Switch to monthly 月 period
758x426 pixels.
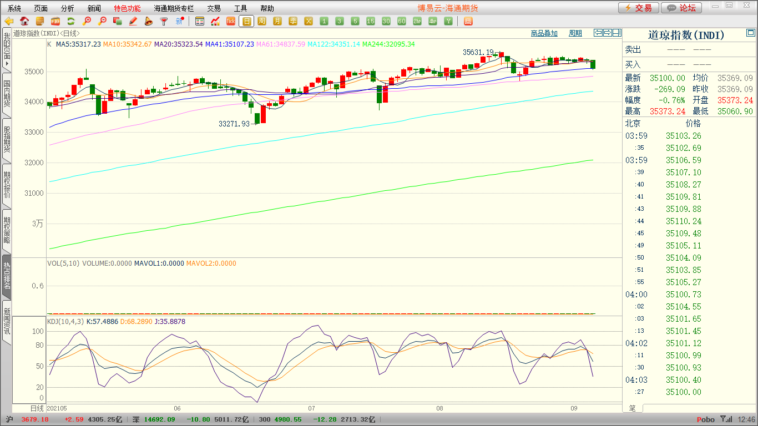click(x=277, y=21)
